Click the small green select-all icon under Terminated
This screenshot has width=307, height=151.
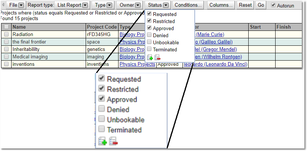point(150,57)
